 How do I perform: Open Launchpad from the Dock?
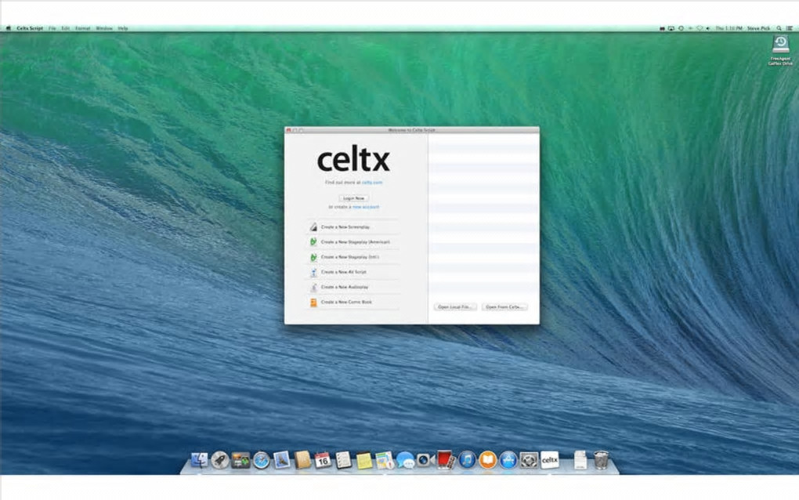pyautogui.click(x=220, y=460)
